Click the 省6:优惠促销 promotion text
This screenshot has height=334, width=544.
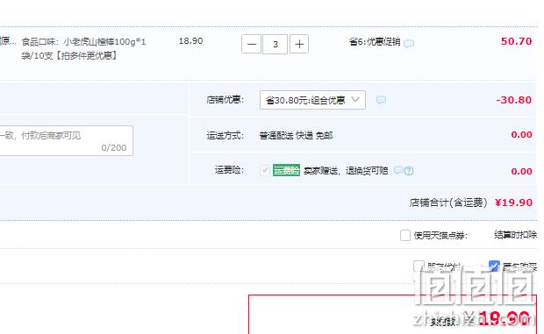tap(375, 42)
